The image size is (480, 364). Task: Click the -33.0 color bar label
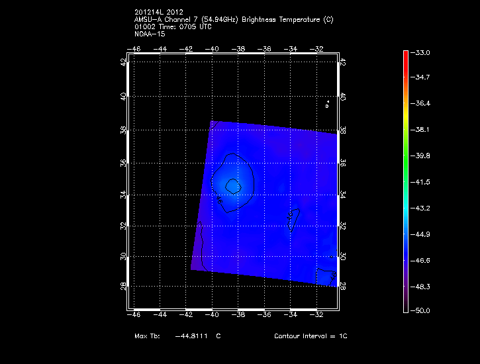pos(422,52)
